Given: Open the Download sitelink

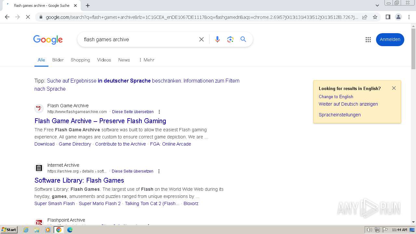Looking at the screenshot, I should [x=45, y=144].
